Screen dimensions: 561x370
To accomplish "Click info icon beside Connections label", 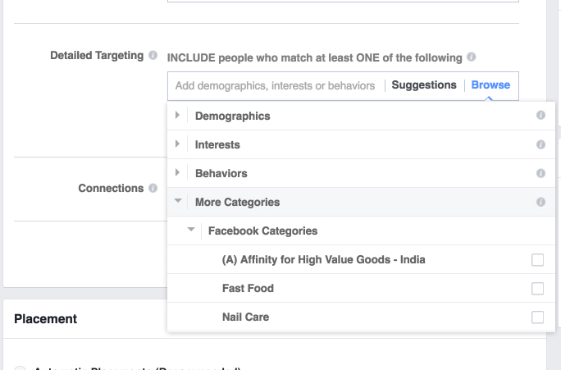I will pyautogui.click(x=153, y=188).
